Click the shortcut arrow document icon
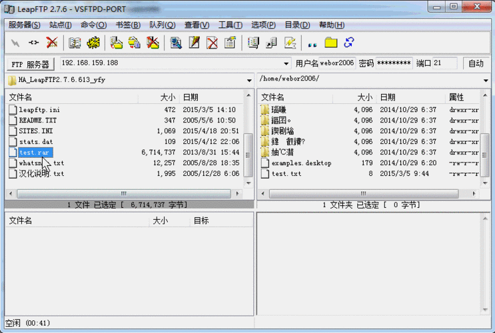The height and width of the screenshot is (333, 495). tap(272, 43)
